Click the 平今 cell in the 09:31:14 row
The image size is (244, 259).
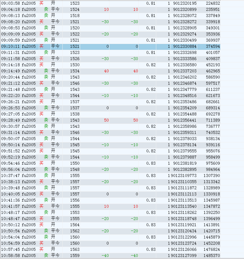(55, 132)
